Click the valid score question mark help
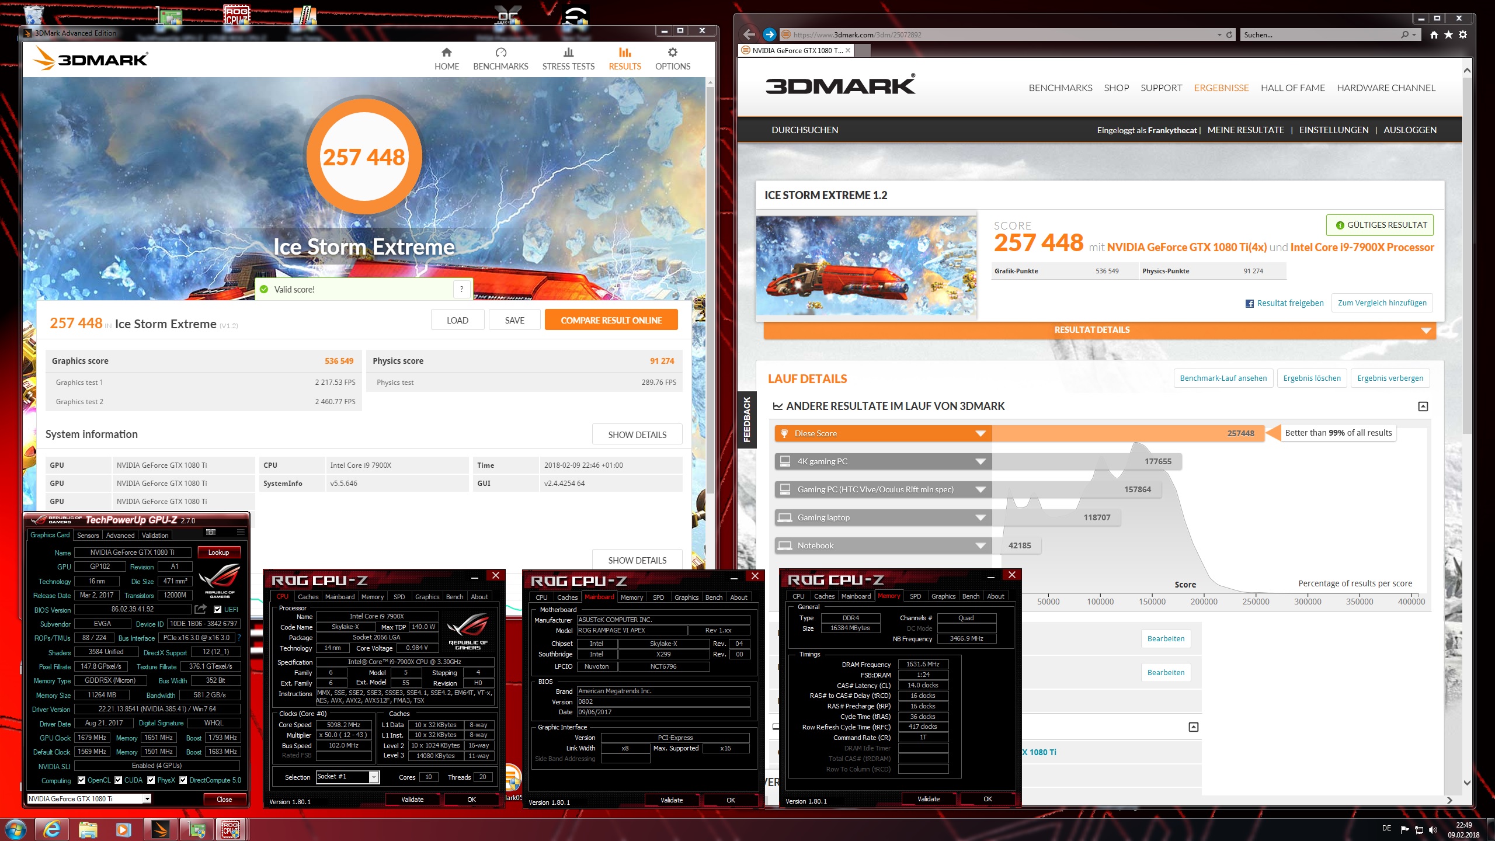Screen dimensions: 1495x841 (x=461, y=289)
